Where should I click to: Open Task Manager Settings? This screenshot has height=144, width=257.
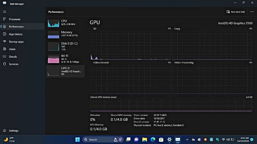point(13,131)
